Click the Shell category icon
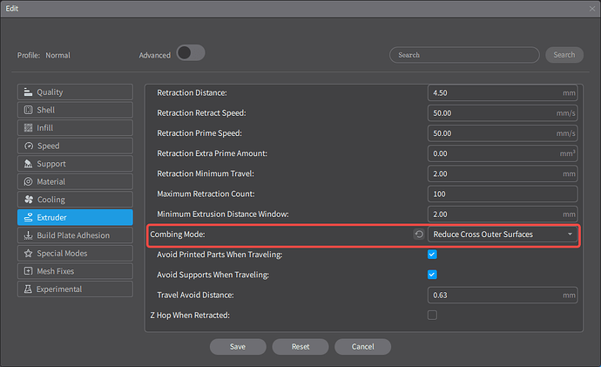 pos(29,110)
